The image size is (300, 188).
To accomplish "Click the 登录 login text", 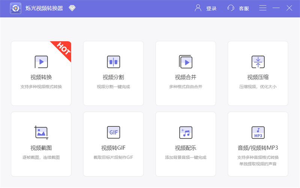I will [211, 8].
